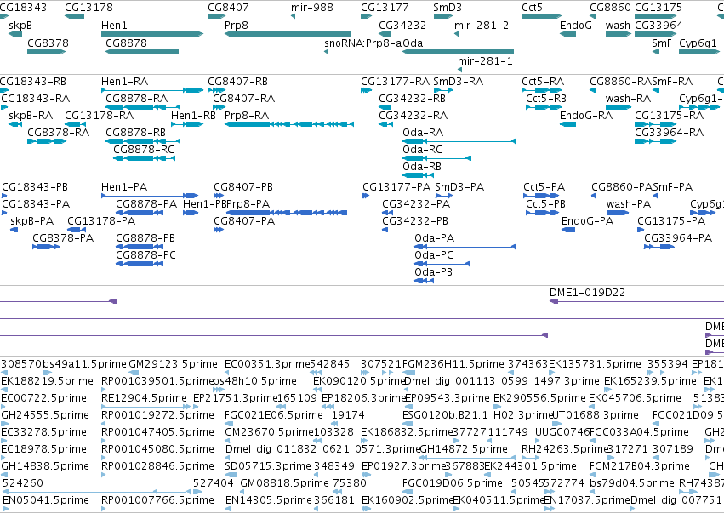Select the EndoG gene label
The width and height of the screenshot is (724, 513).
coord(575,25)
